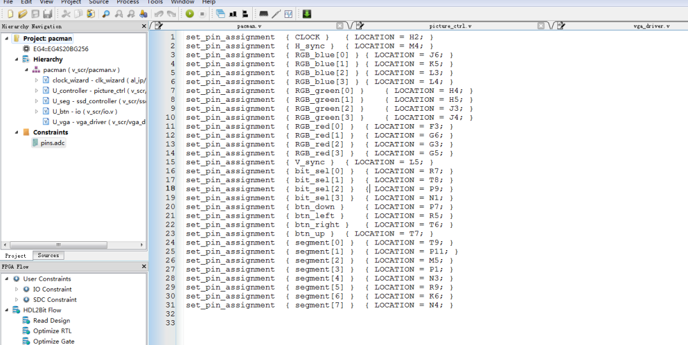Close the Hierarchy Navigation panel
The image size is (688, 345).
(144, 26)
